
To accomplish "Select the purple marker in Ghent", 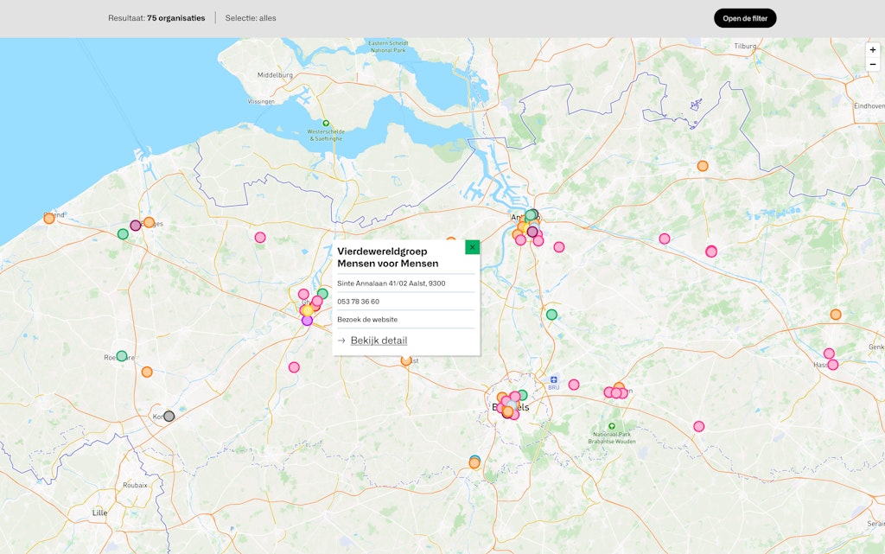I will pos(307,321).
